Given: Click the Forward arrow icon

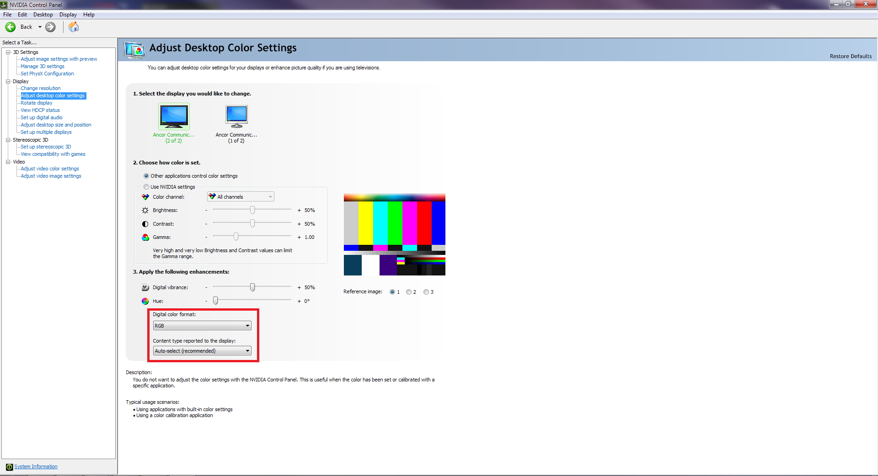Looking at the screenshot, I should coord(50,27).
